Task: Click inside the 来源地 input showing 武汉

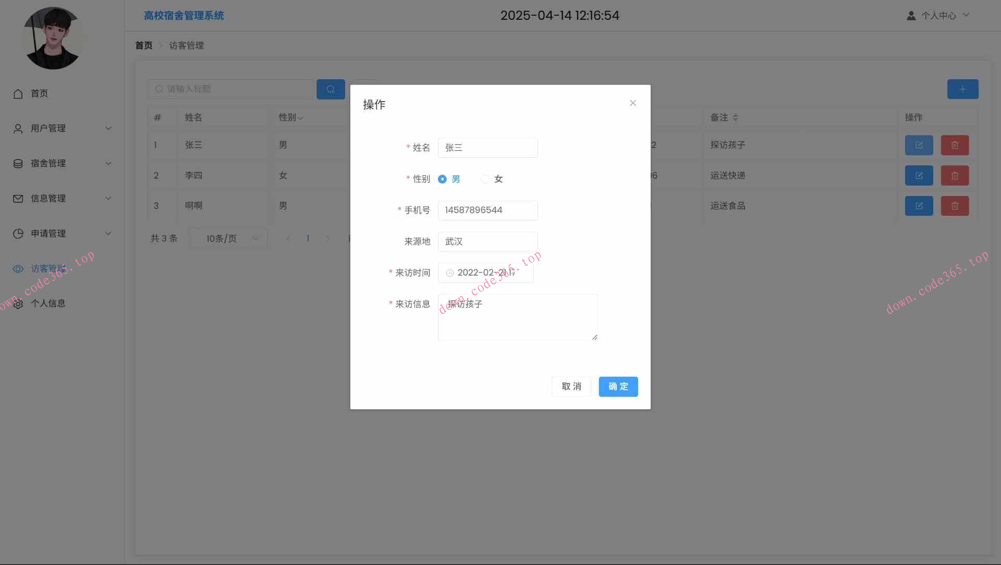Action: 487,241
